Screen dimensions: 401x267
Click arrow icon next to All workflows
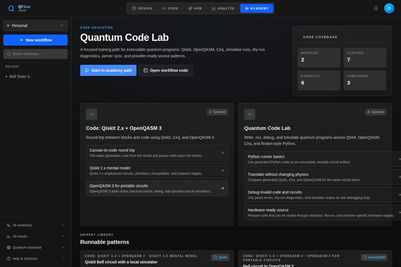[x=63, y=225]
